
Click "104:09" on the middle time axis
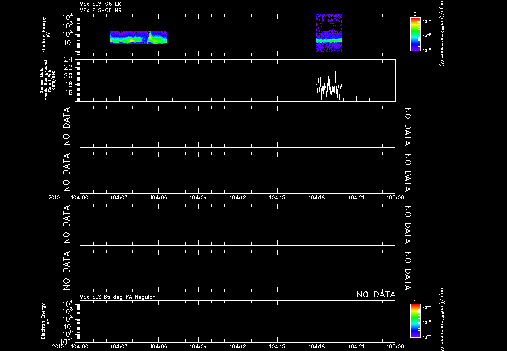(198, 197)
